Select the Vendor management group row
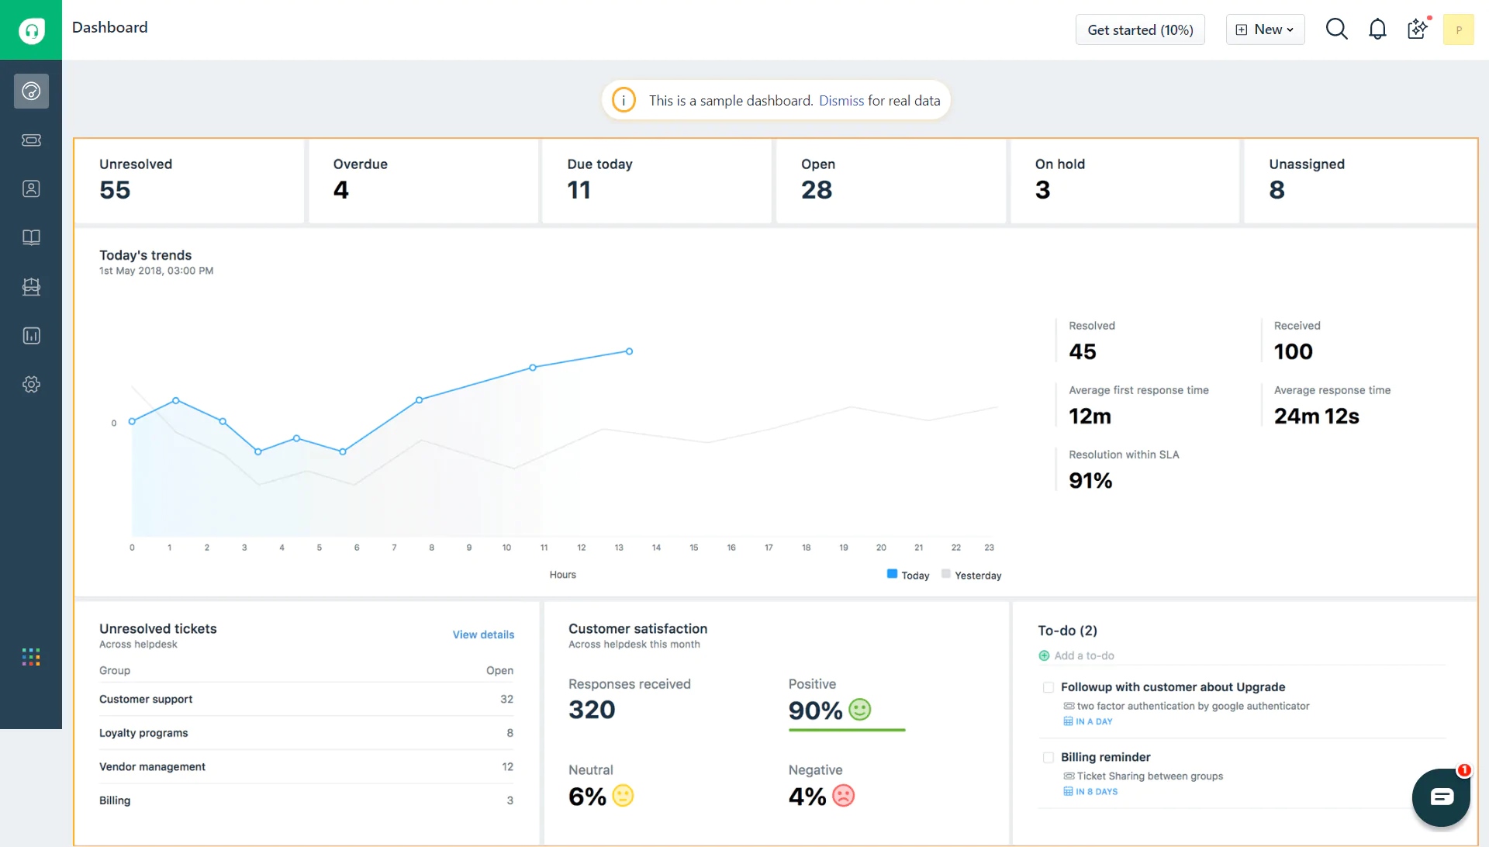The image size is (1489, 847). point(306,766)
